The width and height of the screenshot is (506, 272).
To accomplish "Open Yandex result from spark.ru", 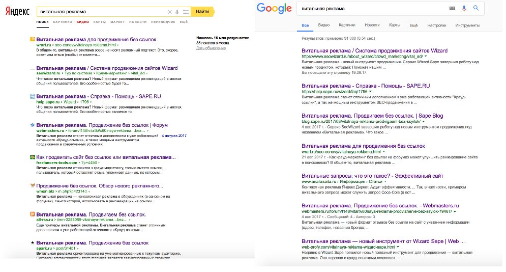I will (92, 243).
